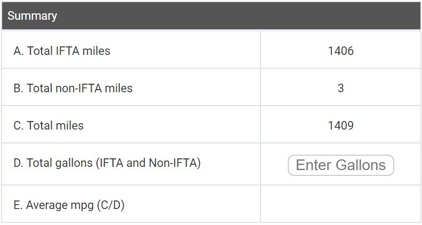This screenshot has height=225, width=422.
Task: Click the blank result cell beside row E
Action: [340, 204]
